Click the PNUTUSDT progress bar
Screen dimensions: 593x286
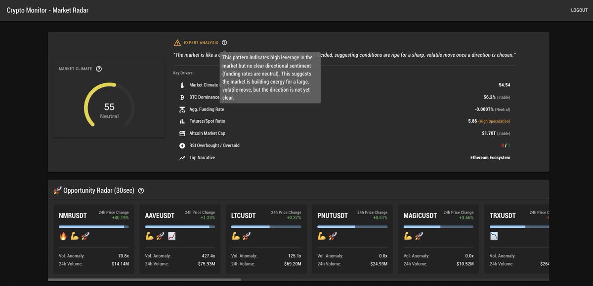point(352,227)
